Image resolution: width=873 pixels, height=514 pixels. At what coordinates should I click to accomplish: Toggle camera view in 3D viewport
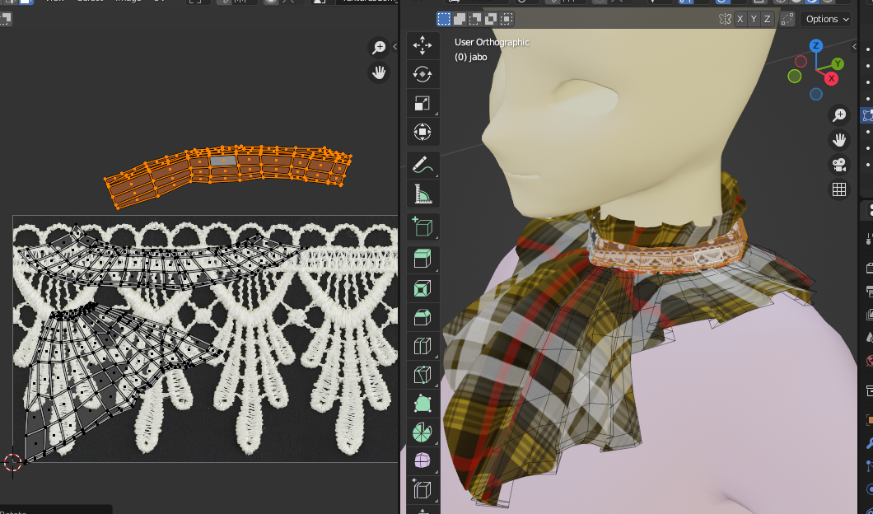tap(839, 165)
